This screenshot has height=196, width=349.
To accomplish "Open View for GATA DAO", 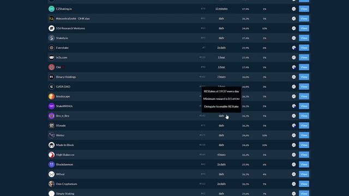I will click(304, 87).
